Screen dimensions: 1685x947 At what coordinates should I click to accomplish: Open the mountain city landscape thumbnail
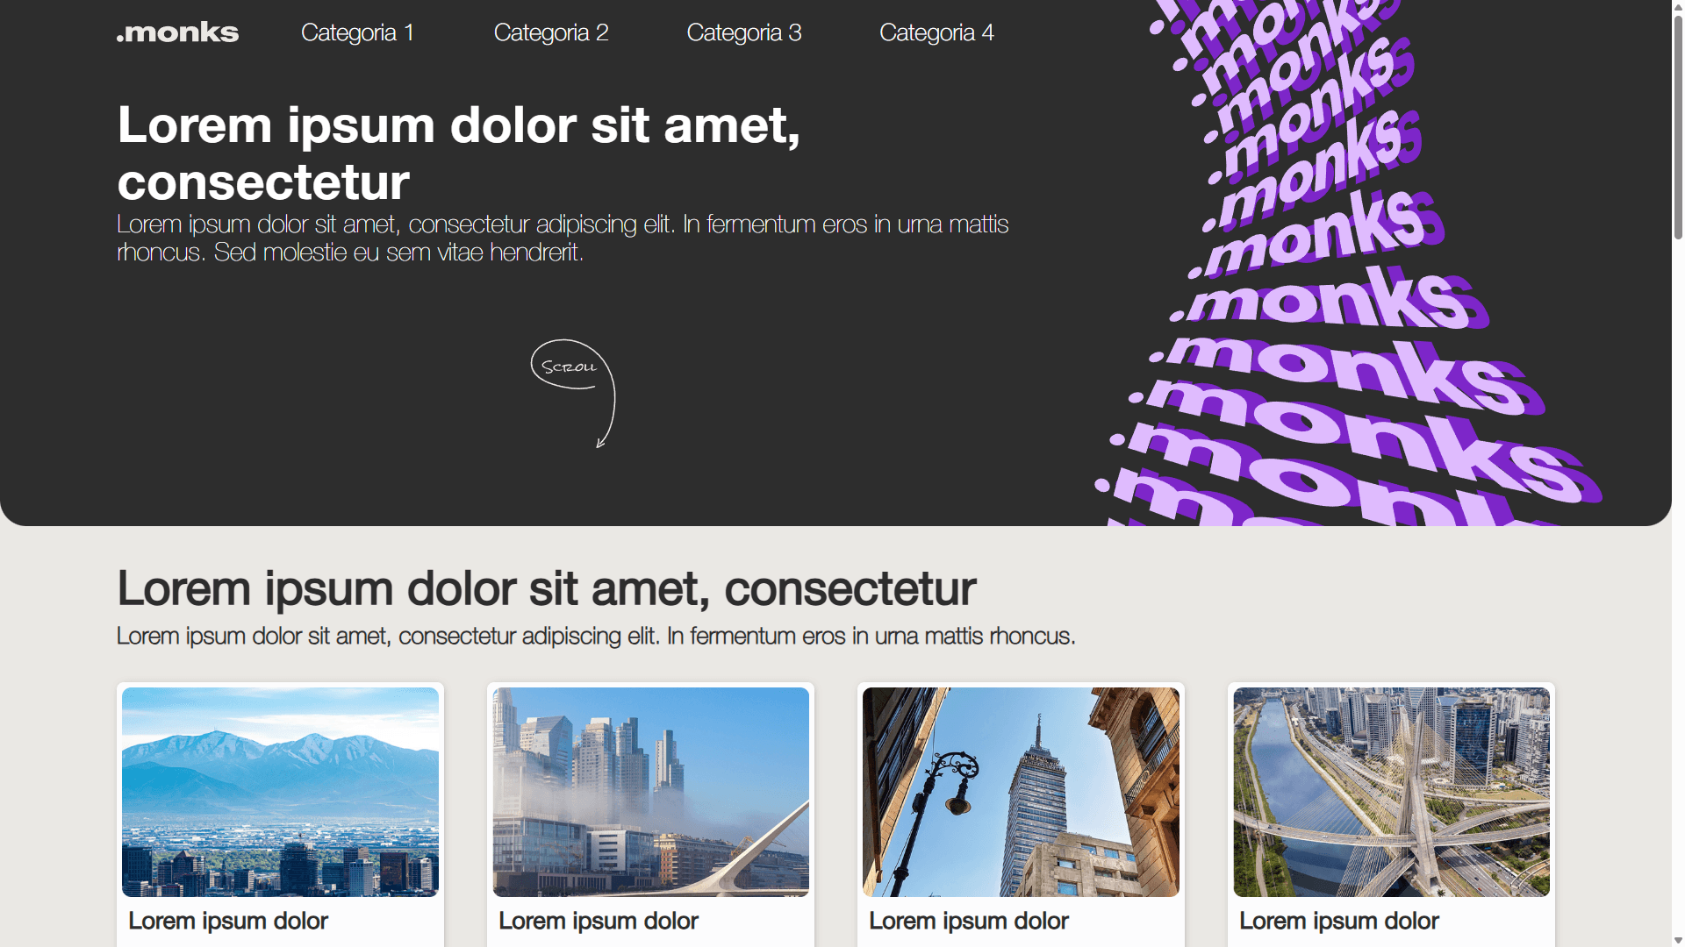(x=280, y=791)
